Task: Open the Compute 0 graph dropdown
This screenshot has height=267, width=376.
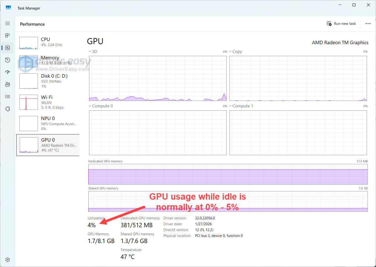Action: 101,106
